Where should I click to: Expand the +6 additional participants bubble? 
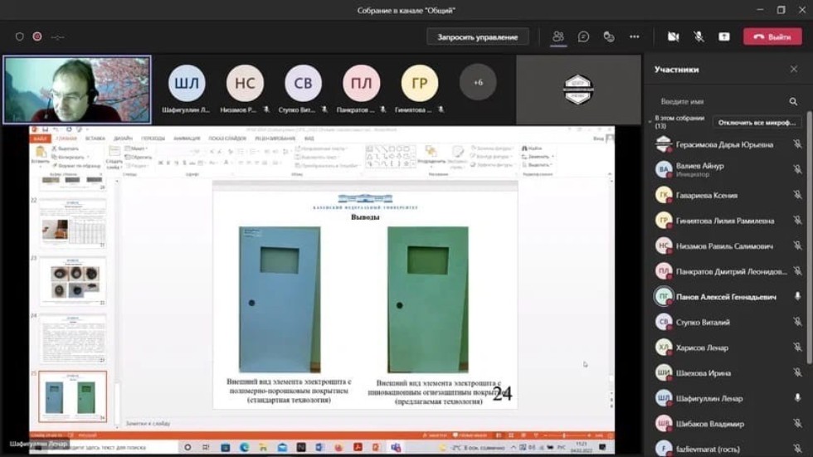tap(478, 83)
